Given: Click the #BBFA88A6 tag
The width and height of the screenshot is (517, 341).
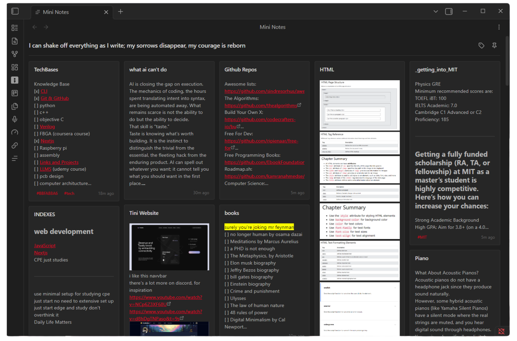Looking at the screenshot, I should 47,193.
